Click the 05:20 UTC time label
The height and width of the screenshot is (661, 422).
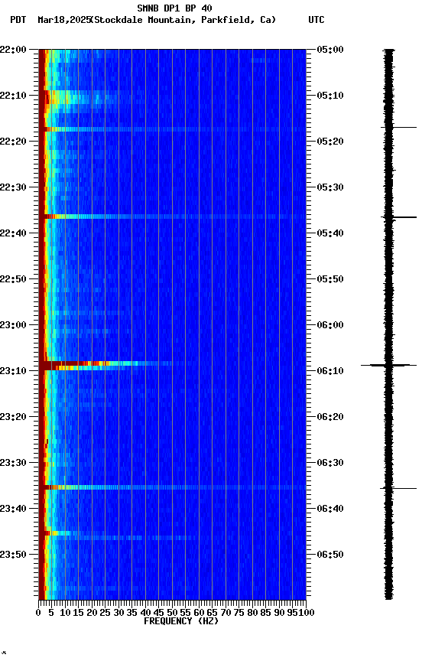pos(330,142)
